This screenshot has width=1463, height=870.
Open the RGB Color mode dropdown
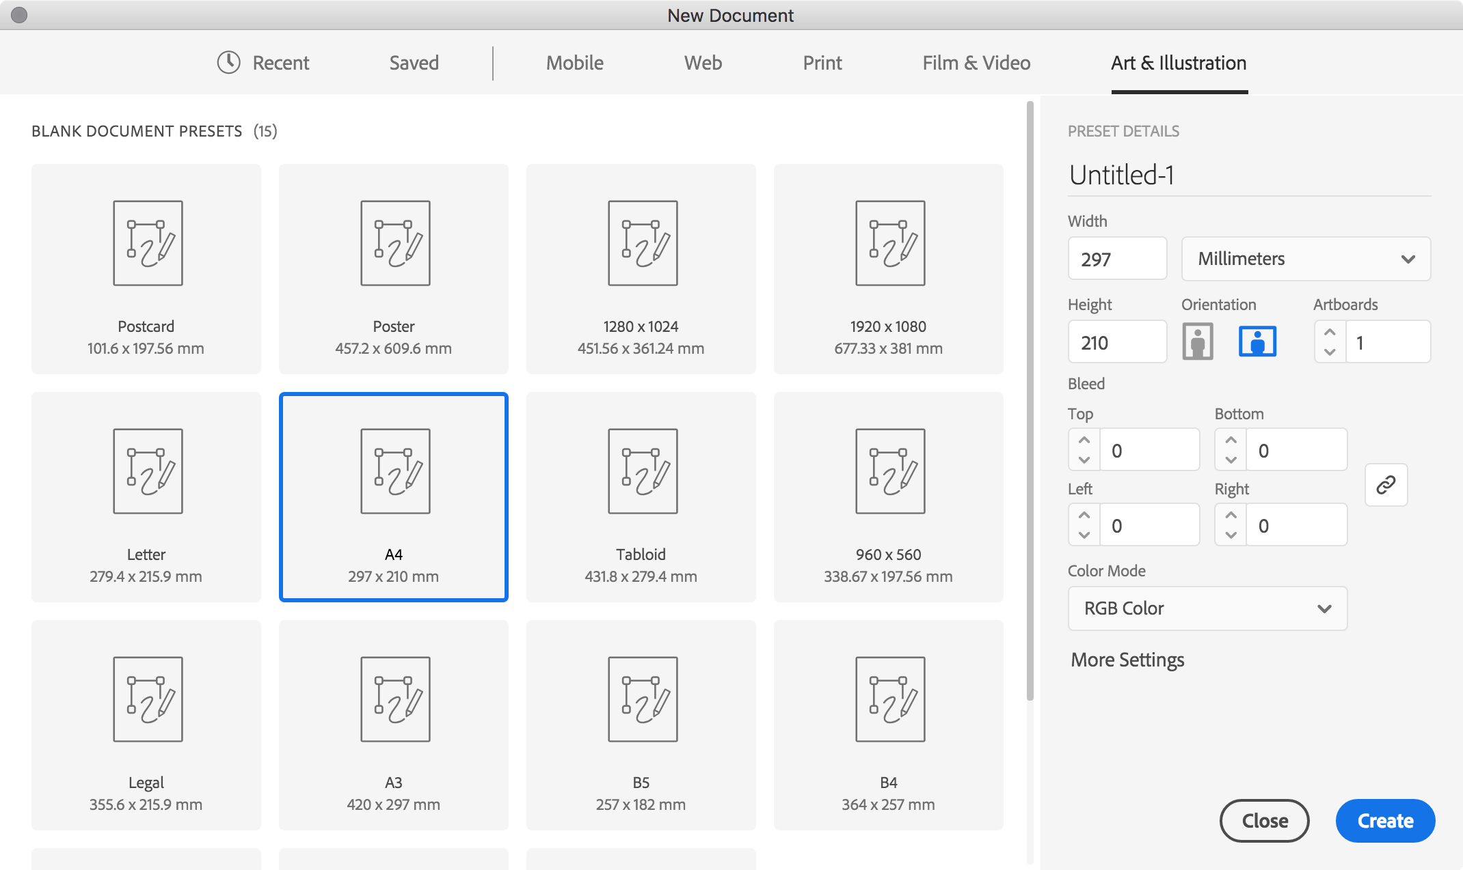(1207, 608)
